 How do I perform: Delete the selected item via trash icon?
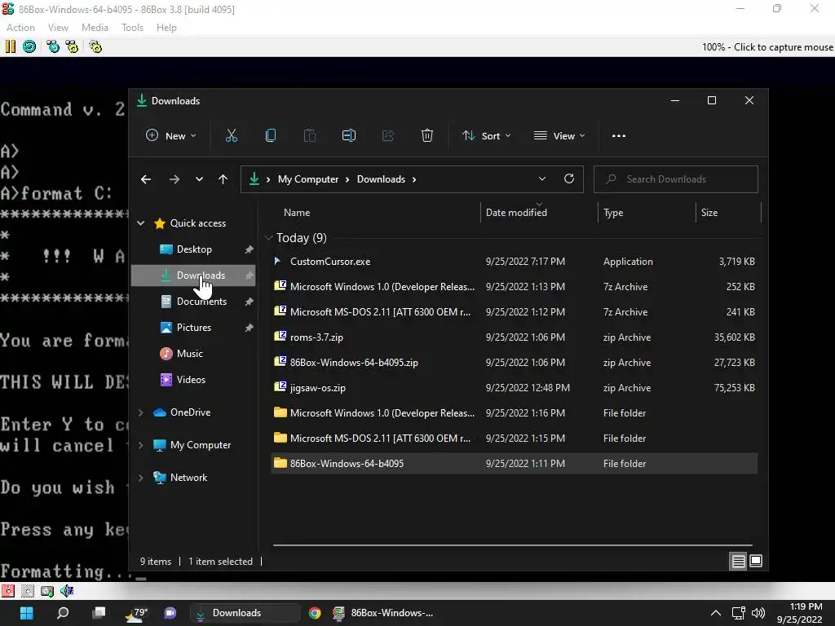tap(427, 136)
